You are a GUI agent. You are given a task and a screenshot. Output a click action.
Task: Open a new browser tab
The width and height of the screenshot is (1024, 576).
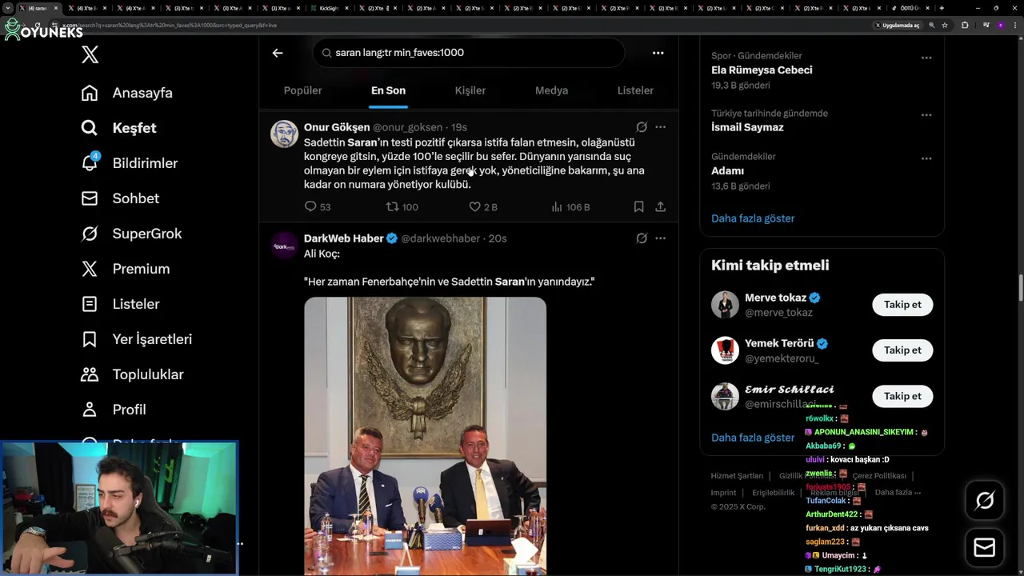(x=942, y=8)
